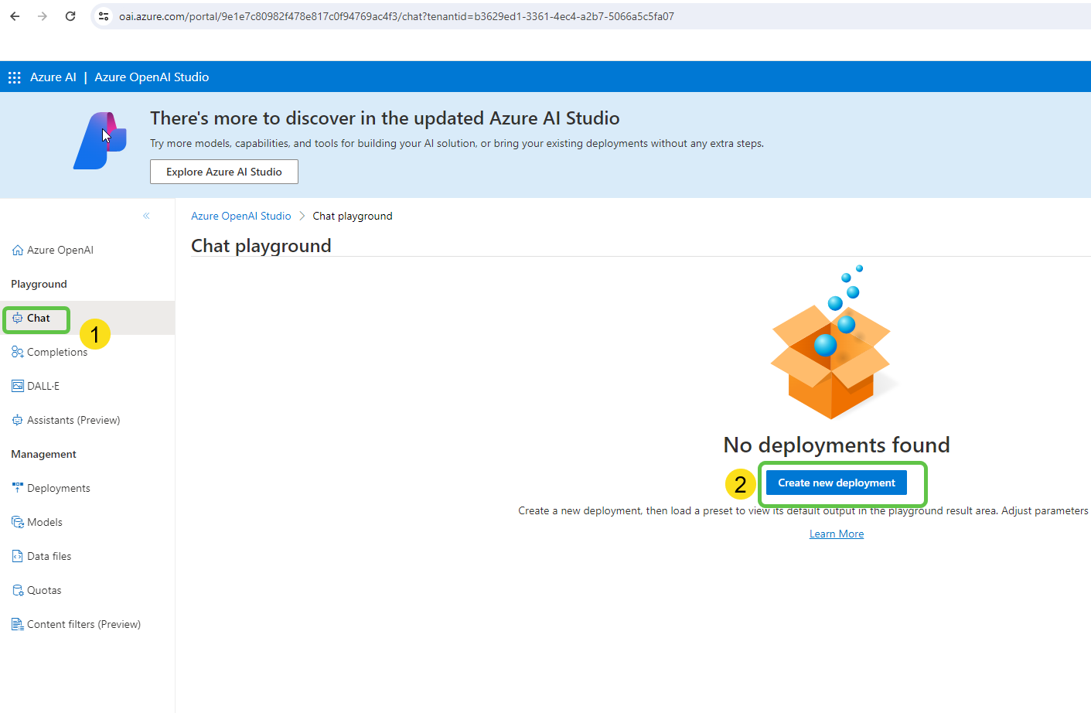
Task: Check your Quotas
Action: [44, 590]
